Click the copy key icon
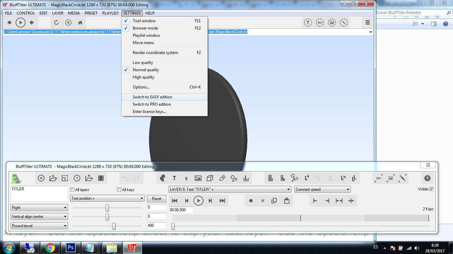The width and height of the screenshot is (453, 254). [274, 201]
